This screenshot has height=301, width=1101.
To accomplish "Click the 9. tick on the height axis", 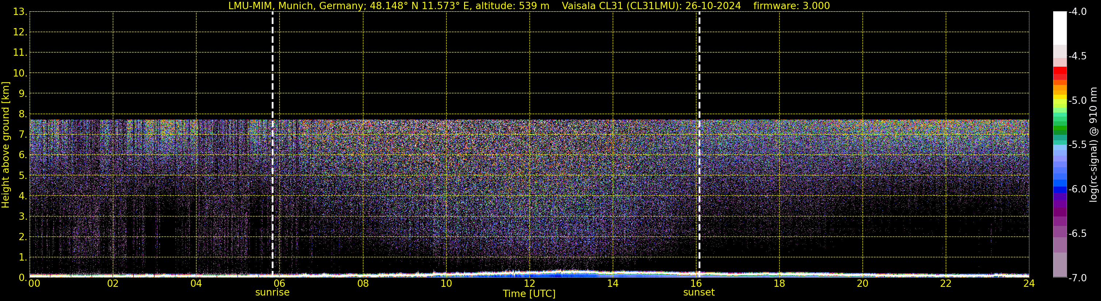I will pyautogui.click(x=23, y=94).
